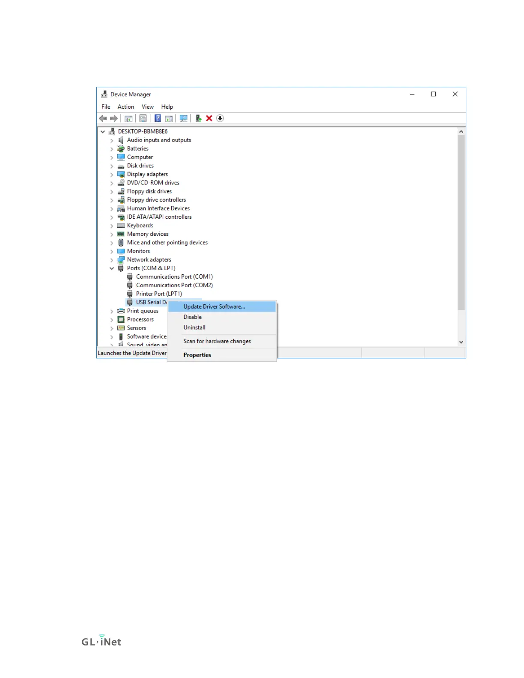The height and width of the screenshot is (678, 524).
Task: Click the vertical scrollbar thumb
Action: (461, 223)
